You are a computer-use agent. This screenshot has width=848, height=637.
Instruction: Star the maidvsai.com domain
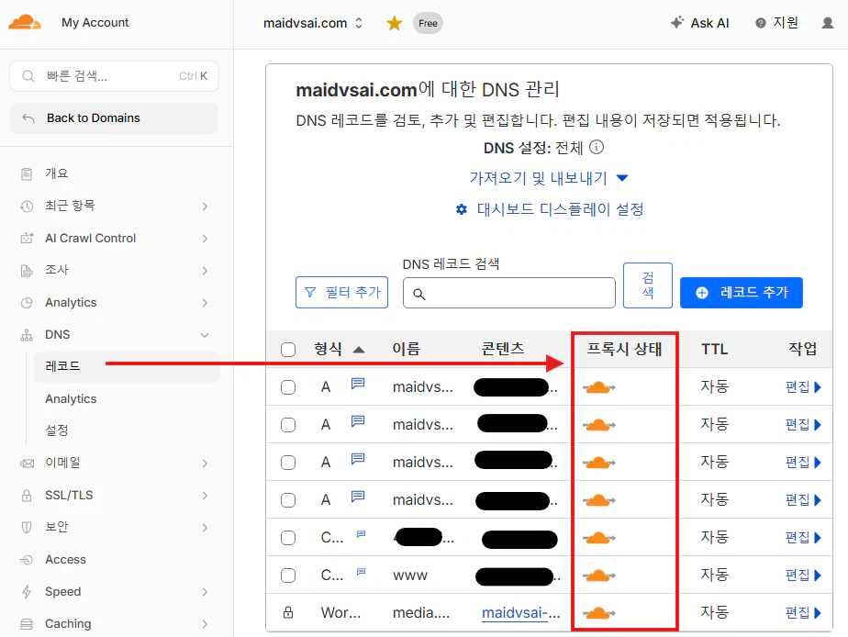coord(395,23)
